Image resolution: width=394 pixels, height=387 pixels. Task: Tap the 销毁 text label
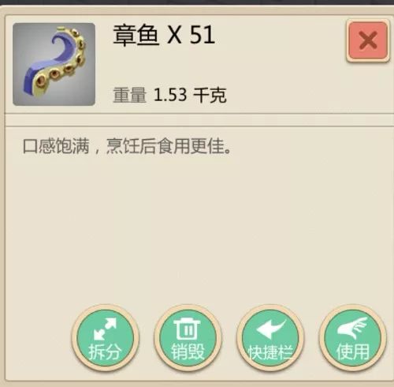(188, 351)
